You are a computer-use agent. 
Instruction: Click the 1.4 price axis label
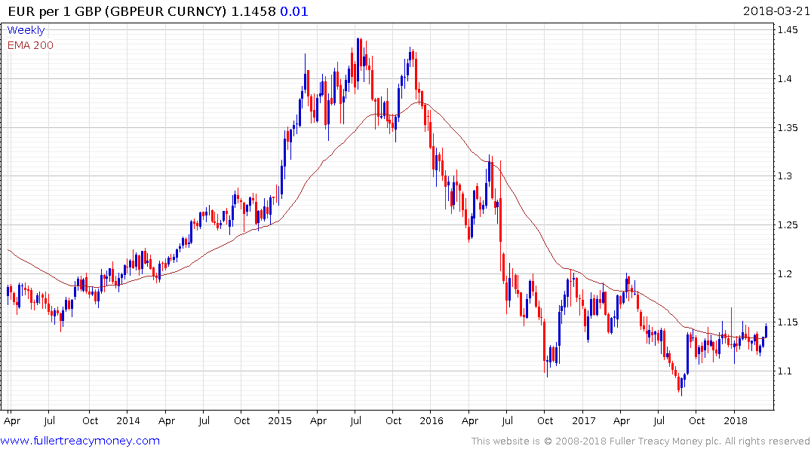click(x=785, y=79)
